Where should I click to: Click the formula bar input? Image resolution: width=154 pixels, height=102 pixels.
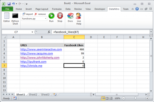point(101,32)
